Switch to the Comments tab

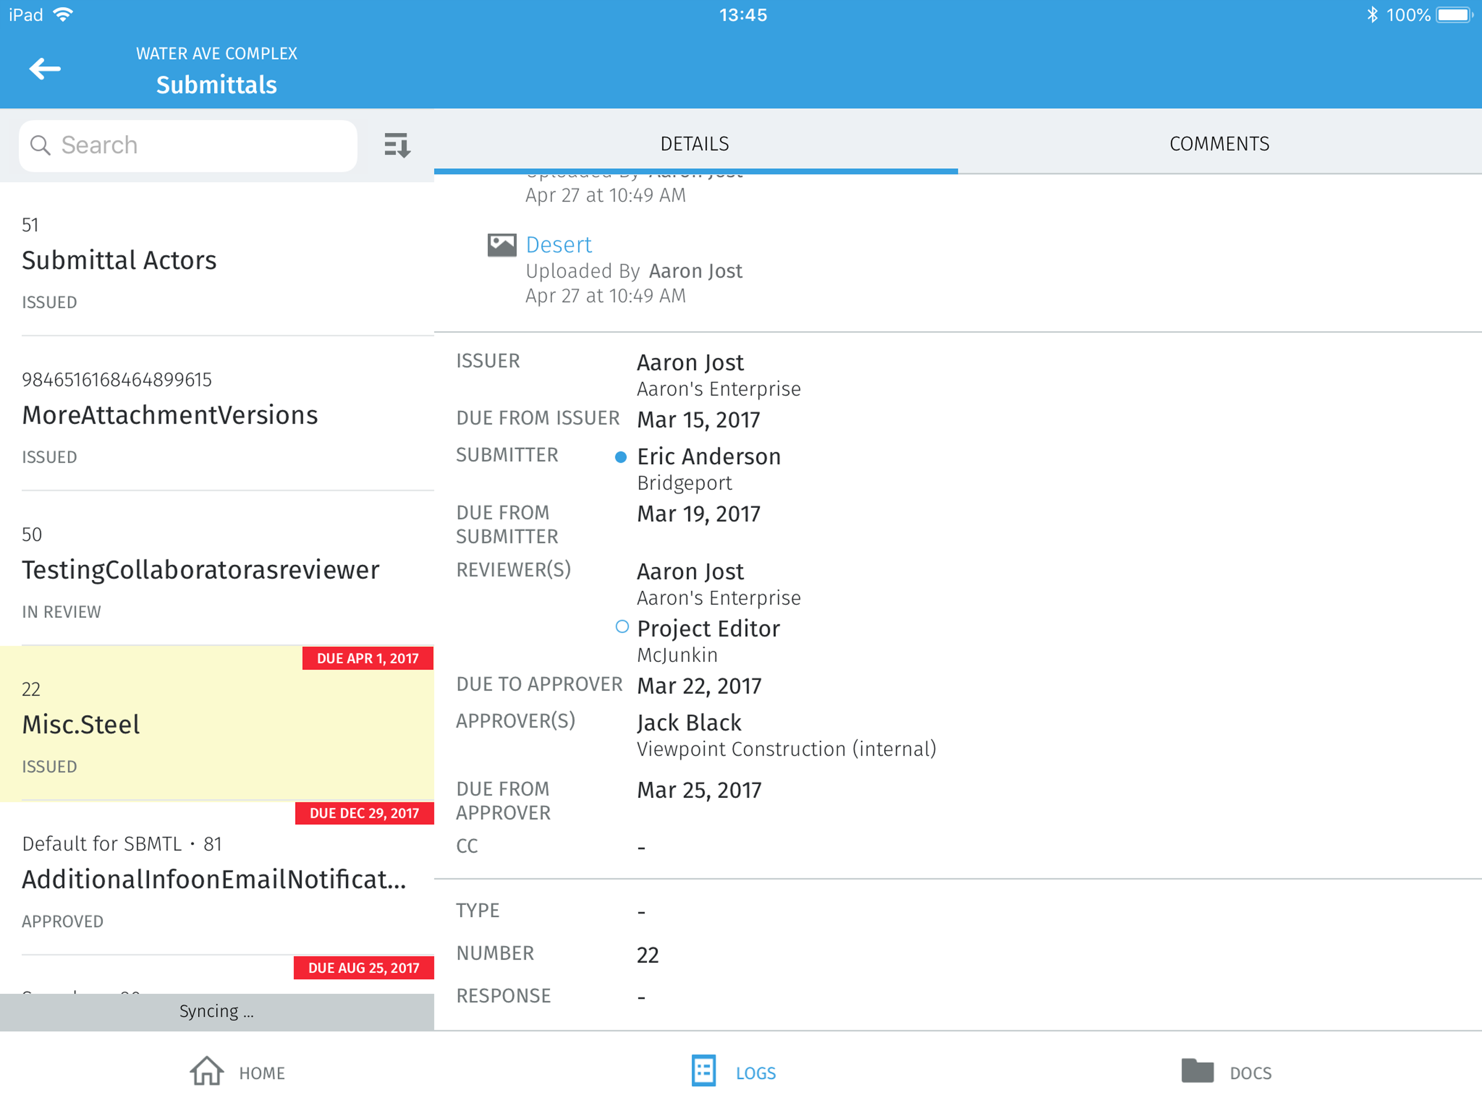click(x=1219, y=143)
